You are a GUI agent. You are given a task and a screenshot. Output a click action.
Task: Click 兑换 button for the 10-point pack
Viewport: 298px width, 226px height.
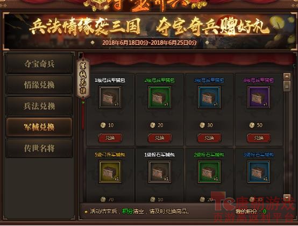coord(110,138)
